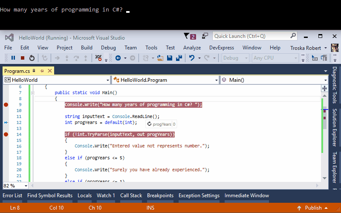This screenshot has height=213, width=341.
Task: Open the 82 % zoom dropdown
Action: (x=26, y=186)
